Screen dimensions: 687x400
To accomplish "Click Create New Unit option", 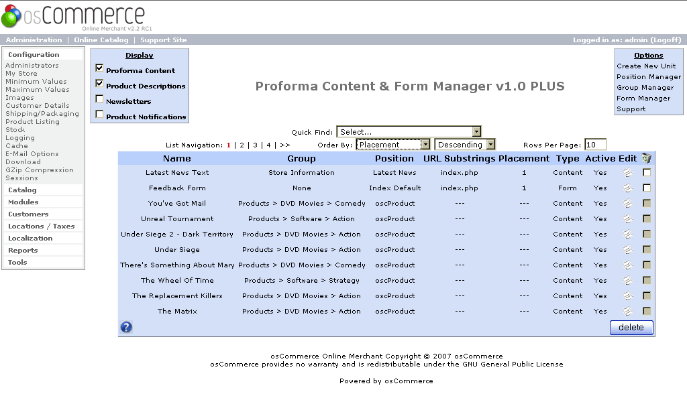I will [646, 66].
